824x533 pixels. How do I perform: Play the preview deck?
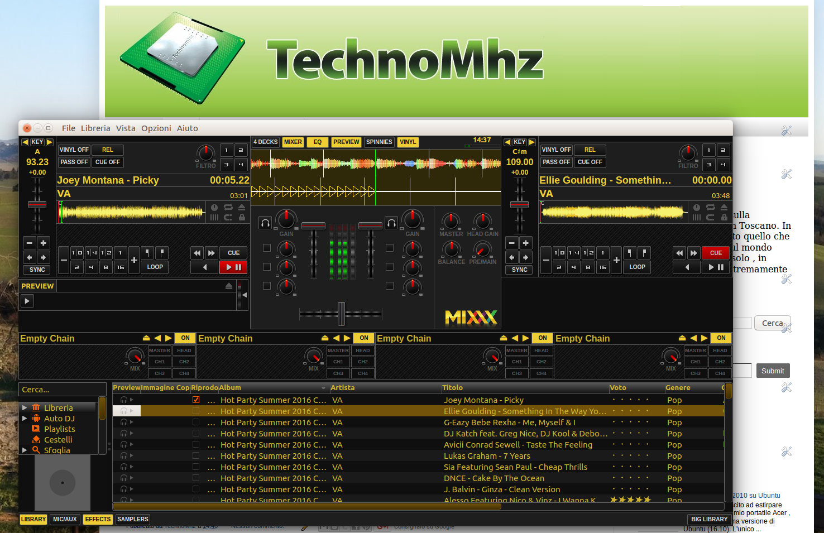[x=27, y=301]
